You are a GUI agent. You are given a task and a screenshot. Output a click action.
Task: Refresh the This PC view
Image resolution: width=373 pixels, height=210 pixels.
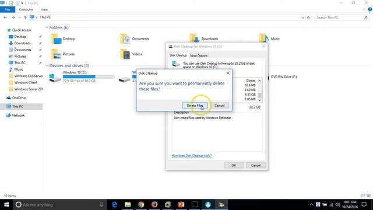(x=308, y=17)
